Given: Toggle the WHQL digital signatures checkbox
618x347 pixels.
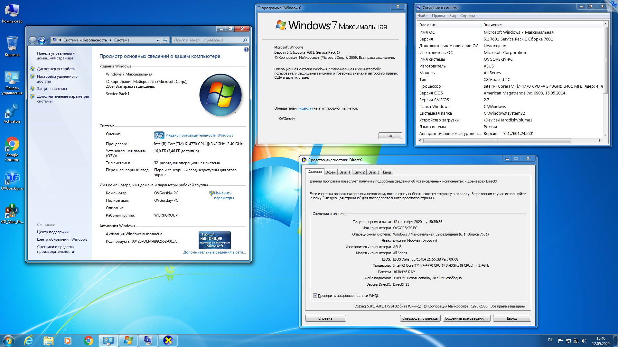Looking at the screenshot, I should 315,296.
